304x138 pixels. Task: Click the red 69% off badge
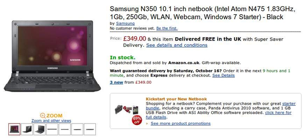pyautogui.click(x=137, y=120)
